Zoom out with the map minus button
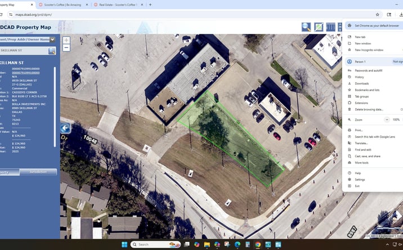Viewport: 403px width, 250px height. tap(66, 48)
